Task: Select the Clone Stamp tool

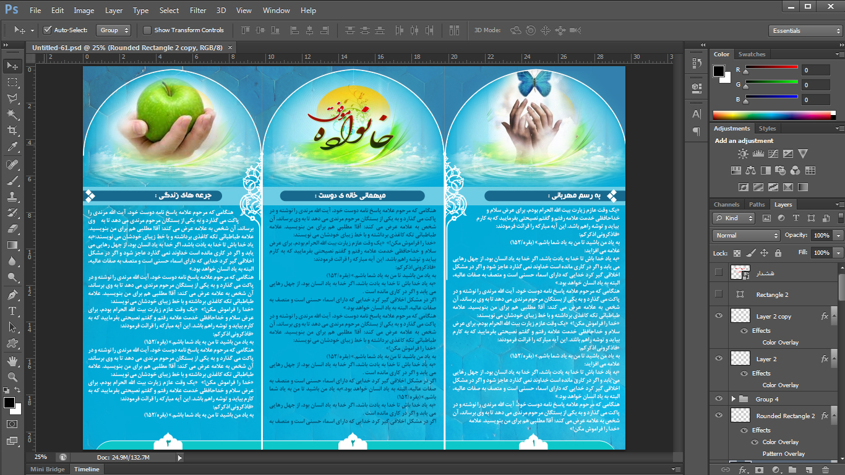Action: (12, 197)
